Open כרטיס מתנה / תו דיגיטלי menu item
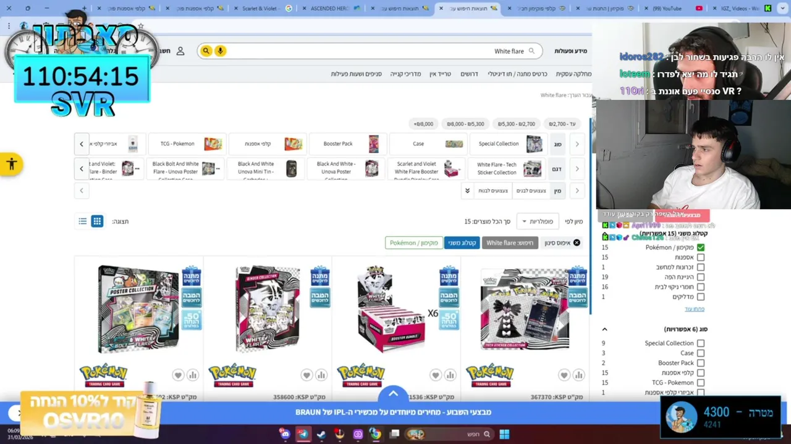Image resolution: width=791 pixels, height=444 pixels. coord(517,74)
